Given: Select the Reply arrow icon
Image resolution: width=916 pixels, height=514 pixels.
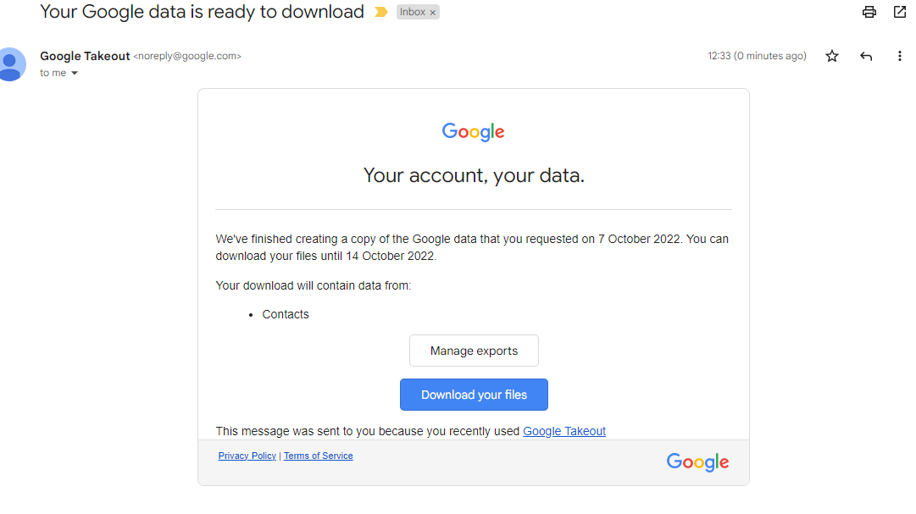Looking at the screenshot, I should [x=865, y=56].
